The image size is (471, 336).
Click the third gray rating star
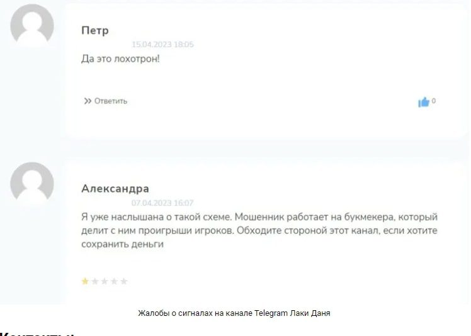coord(105,281)
